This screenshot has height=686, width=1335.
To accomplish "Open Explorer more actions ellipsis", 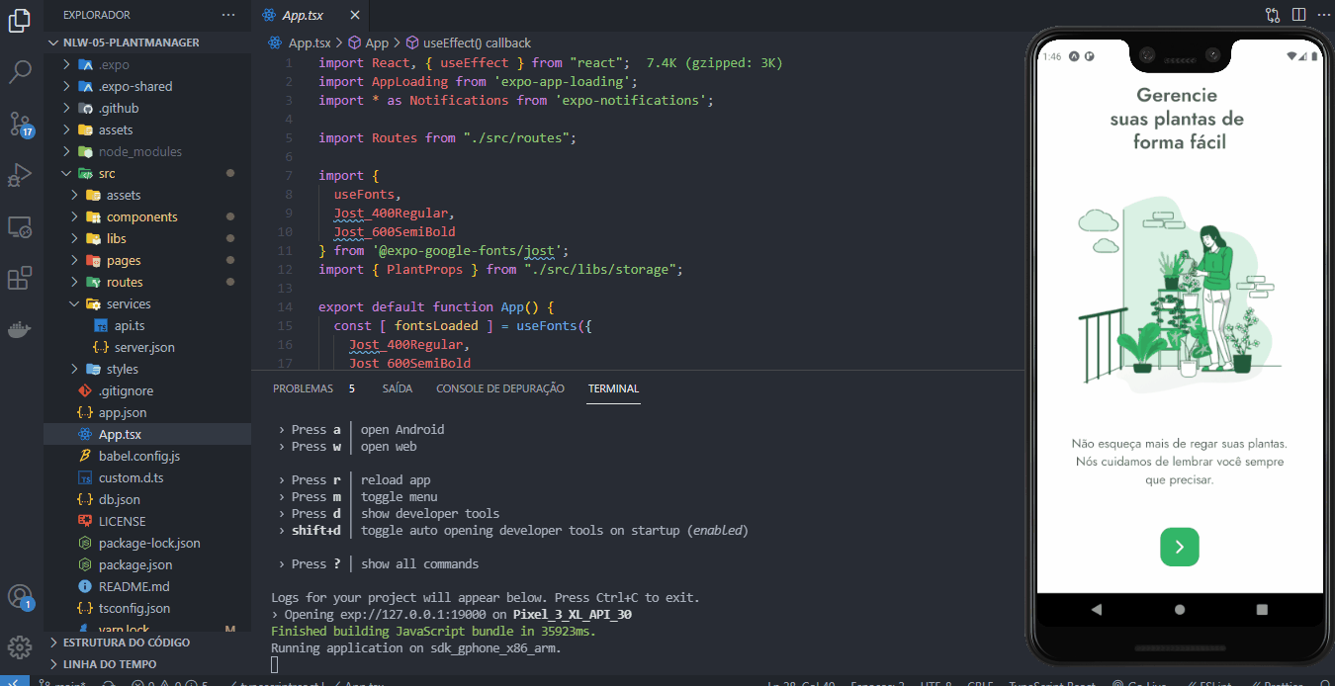I will point(228,15).
